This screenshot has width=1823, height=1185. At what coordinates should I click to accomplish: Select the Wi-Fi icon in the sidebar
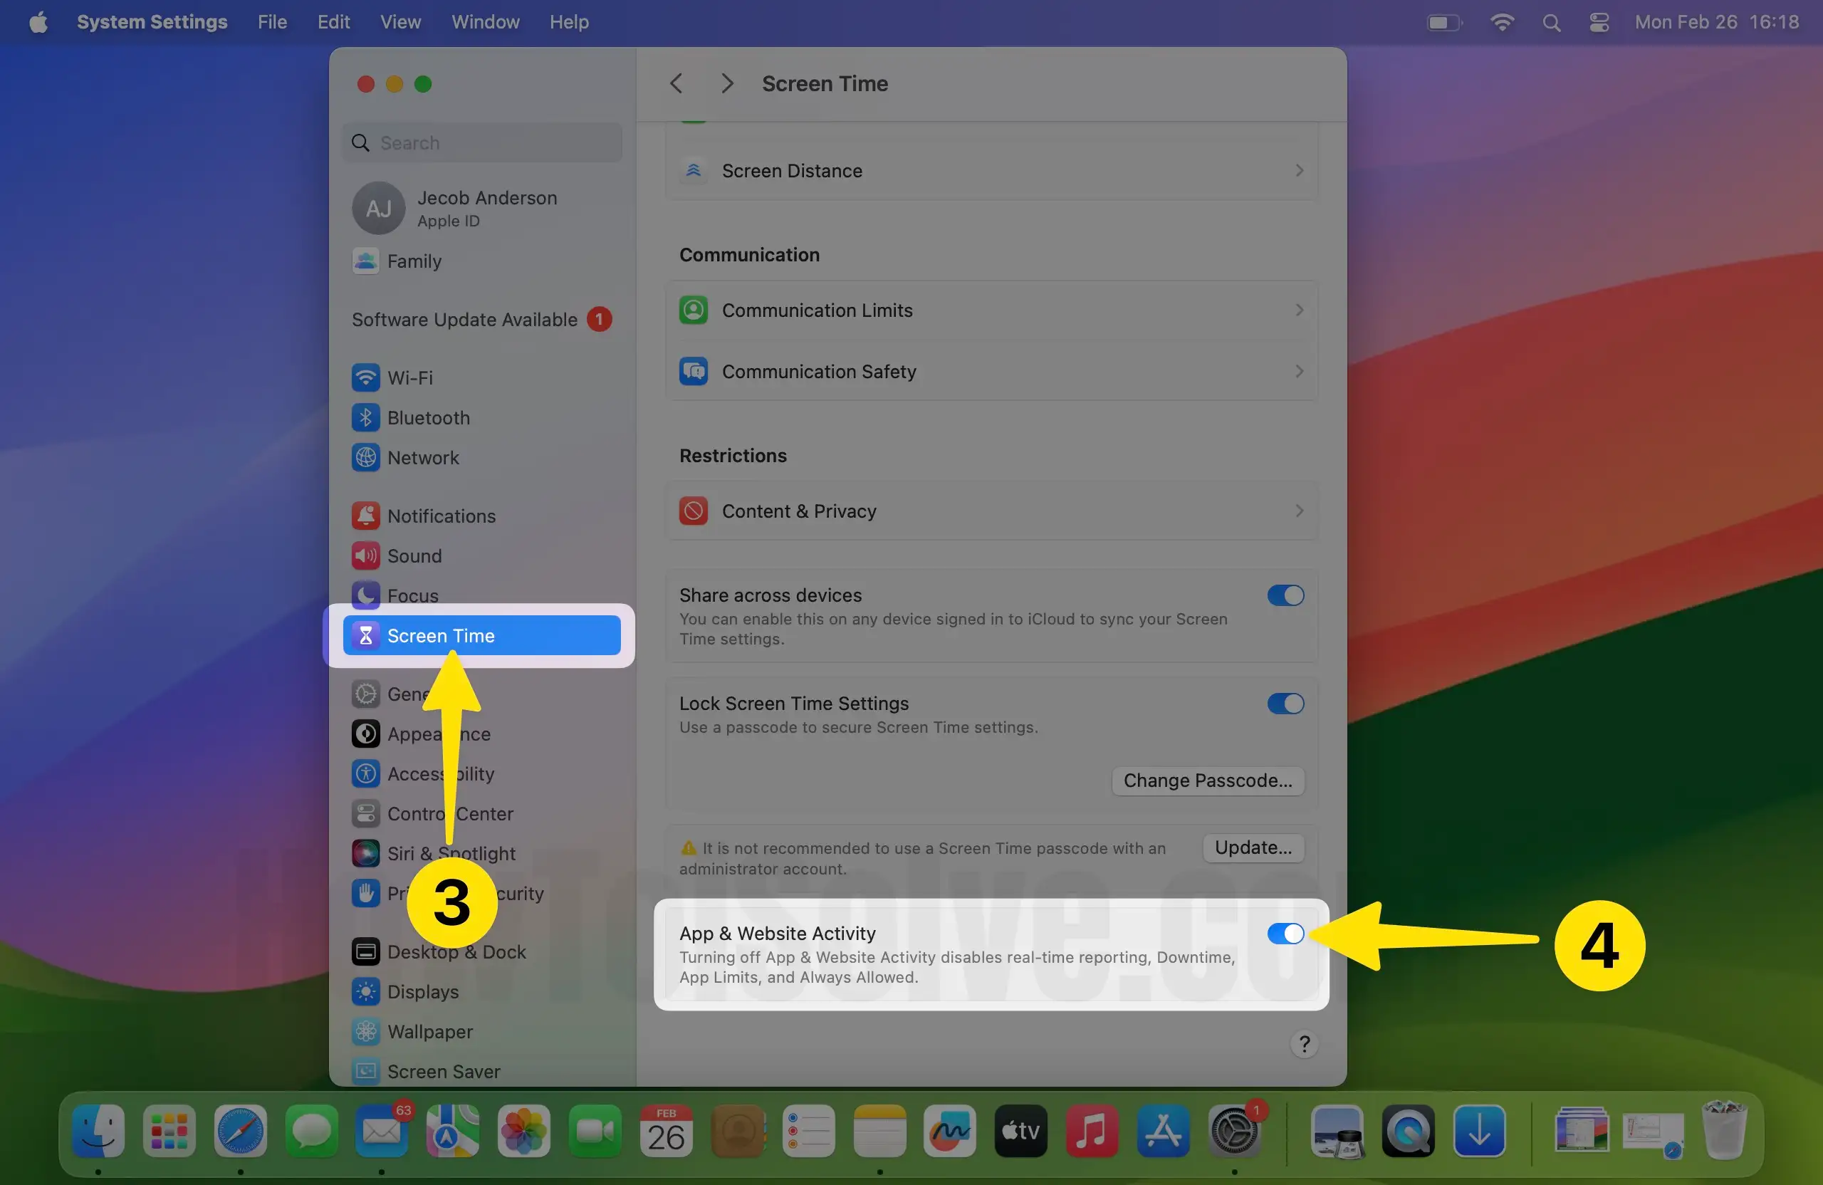[x=366, y=377]
